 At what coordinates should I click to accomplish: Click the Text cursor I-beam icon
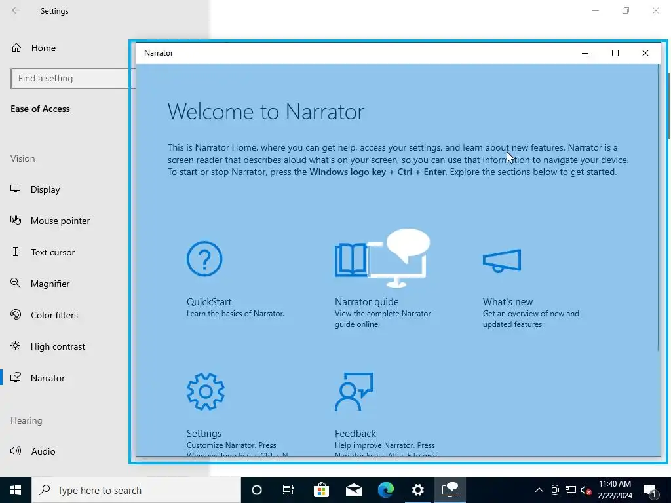pos(16,251)
